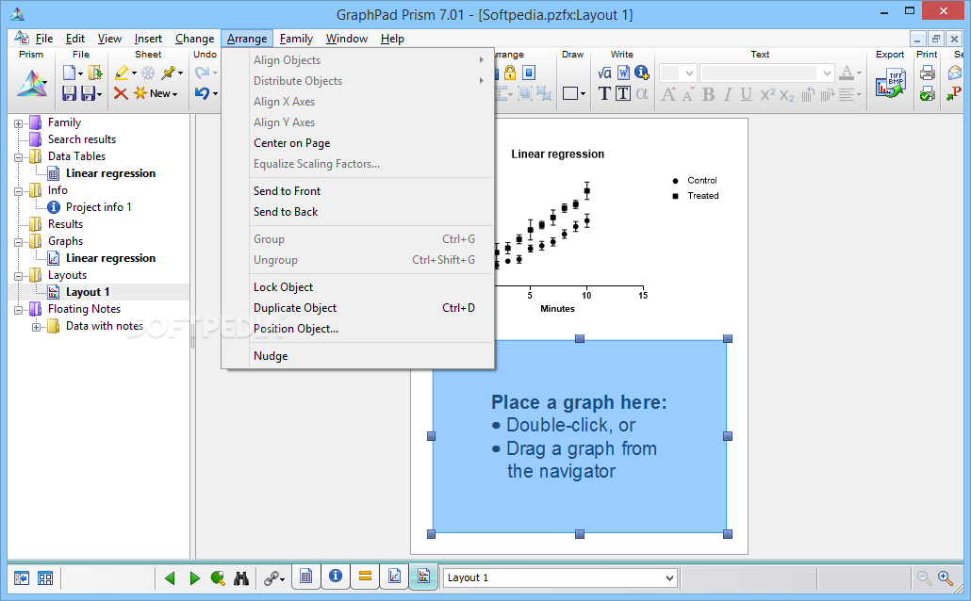Send to PowerPoint with the red P icon
971x601 pixels.
(x=954, y=93)
